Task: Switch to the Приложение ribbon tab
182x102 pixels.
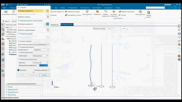Action: (x=97, y=8)
